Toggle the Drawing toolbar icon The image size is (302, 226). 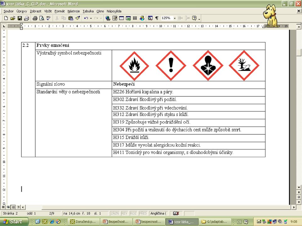[142, 18]
